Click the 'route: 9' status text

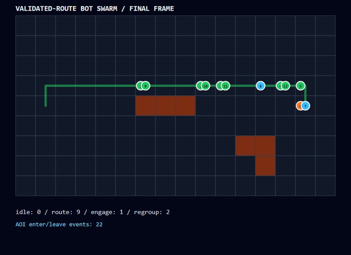[66, 212]
